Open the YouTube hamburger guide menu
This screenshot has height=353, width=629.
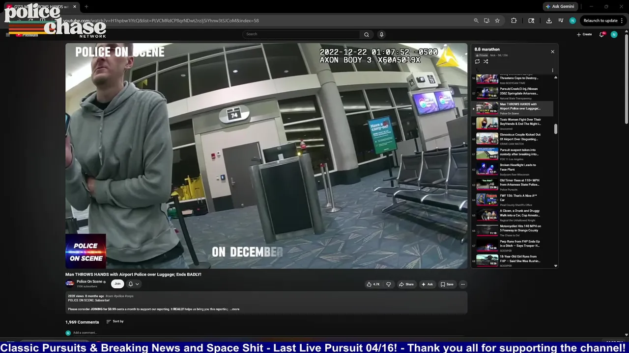[x=8, y=34]
